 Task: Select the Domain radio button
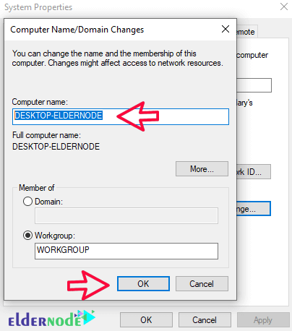coord(27,201)
